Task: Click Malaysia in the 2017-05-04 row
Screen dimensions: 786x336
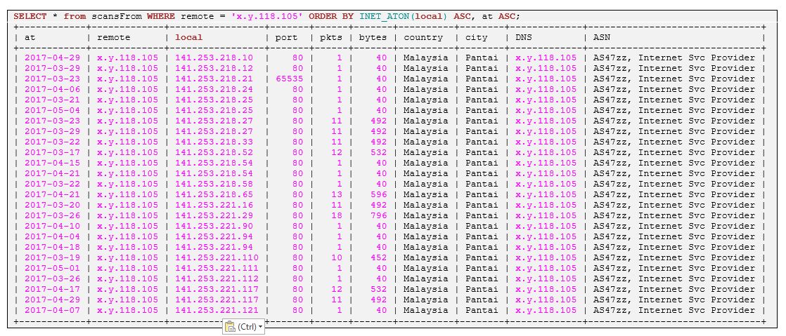Action: (425, 110)
